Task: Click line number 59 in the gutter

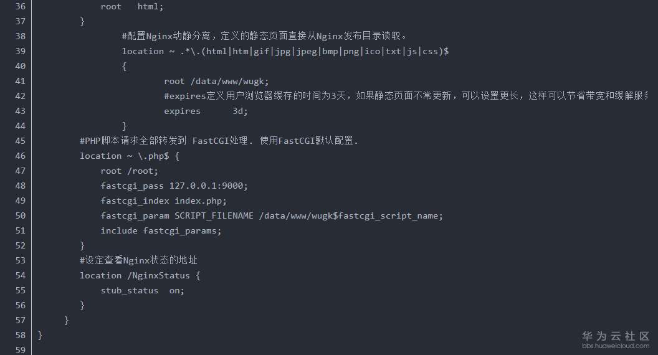Action: coord(20,350)
